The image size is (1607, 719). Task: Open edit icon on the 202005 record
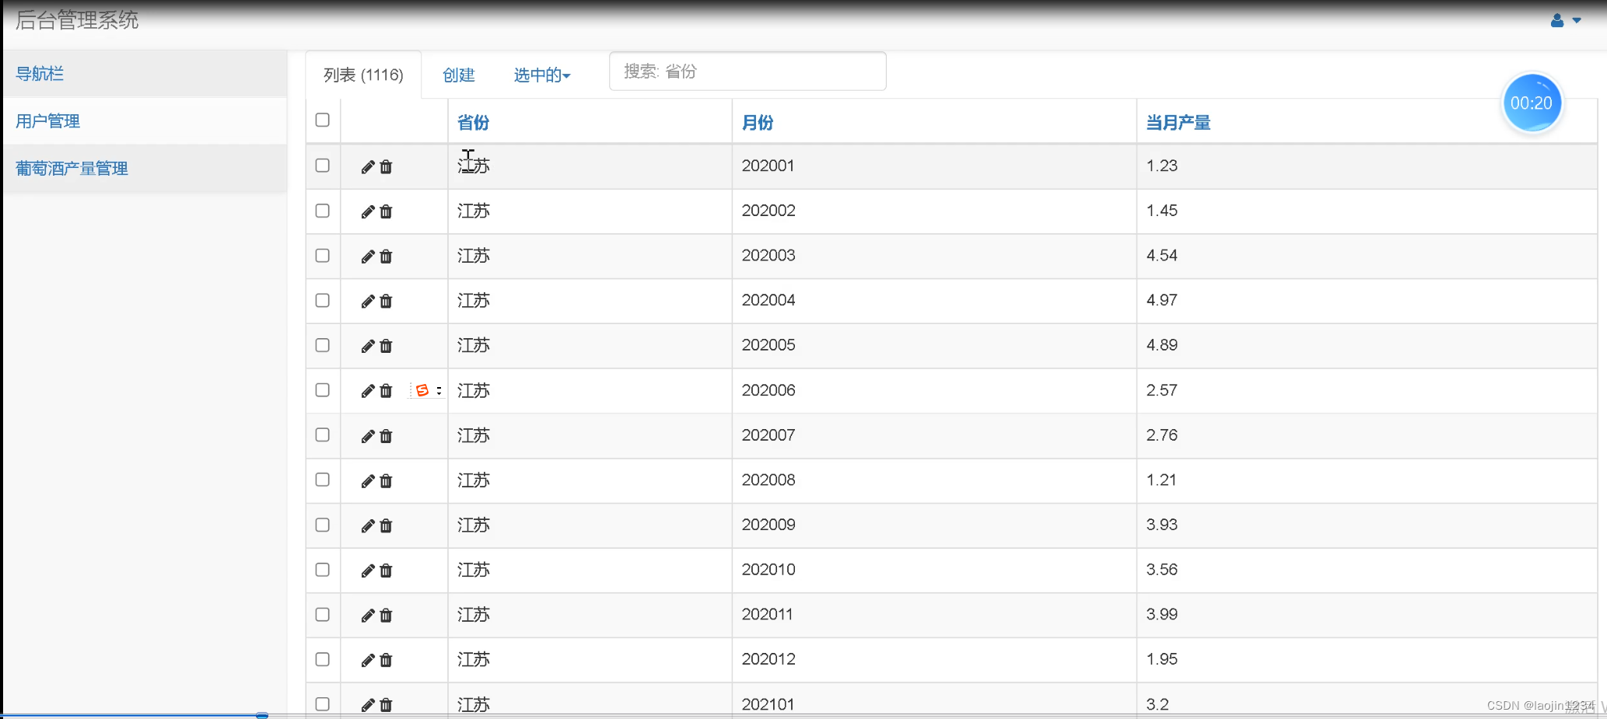[367, 346]
